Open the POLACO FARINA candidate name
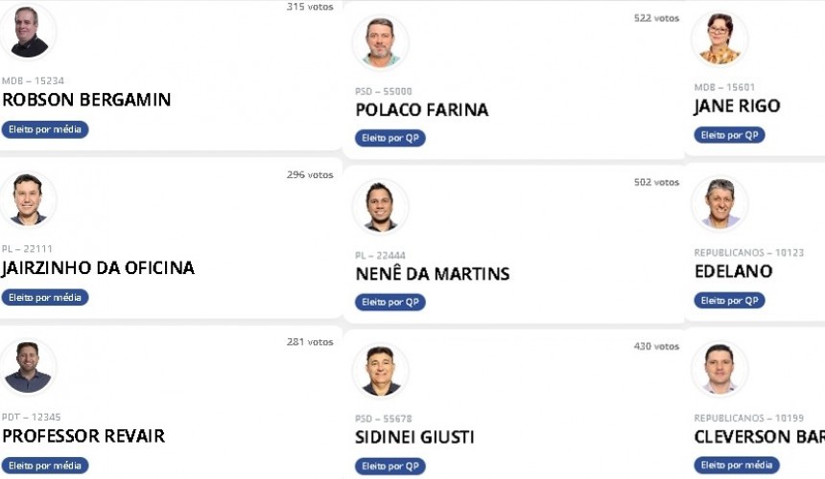 [422, 110]
